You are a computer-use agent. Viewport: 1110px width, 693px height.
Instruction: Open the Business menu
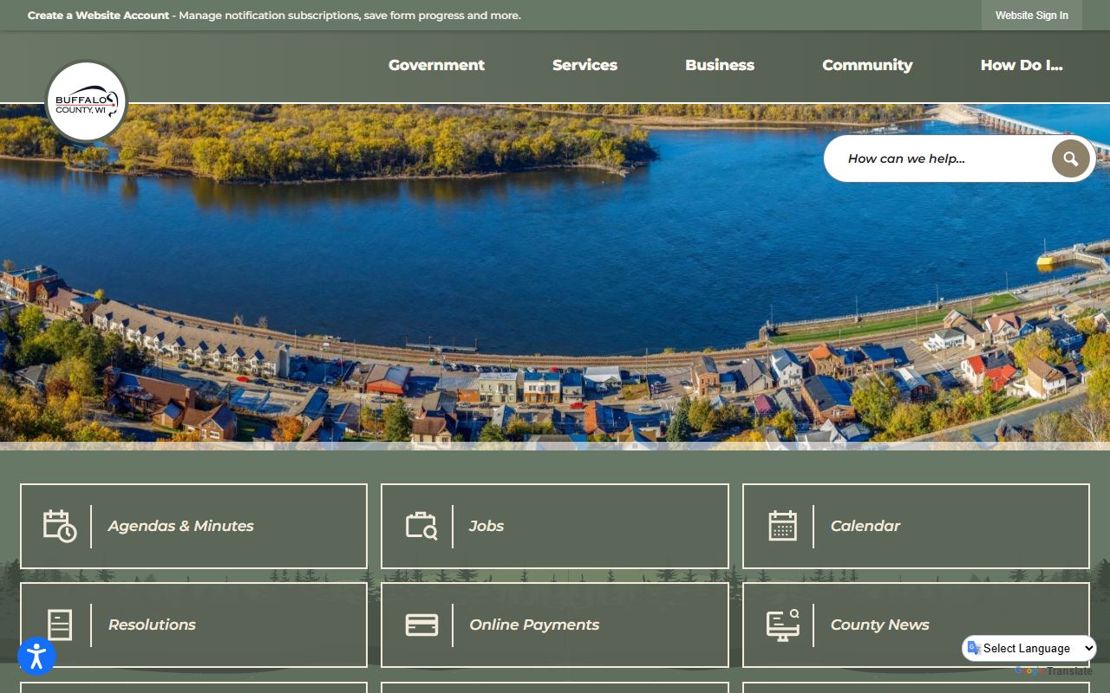pos(720,65)
